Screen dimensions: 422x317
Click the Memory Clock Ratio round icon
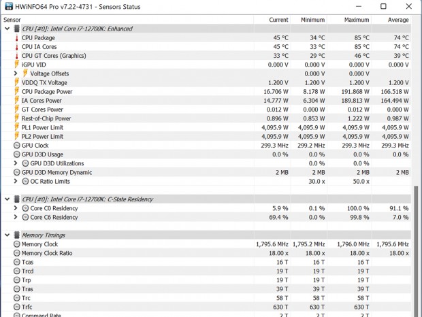pos(16,253)
